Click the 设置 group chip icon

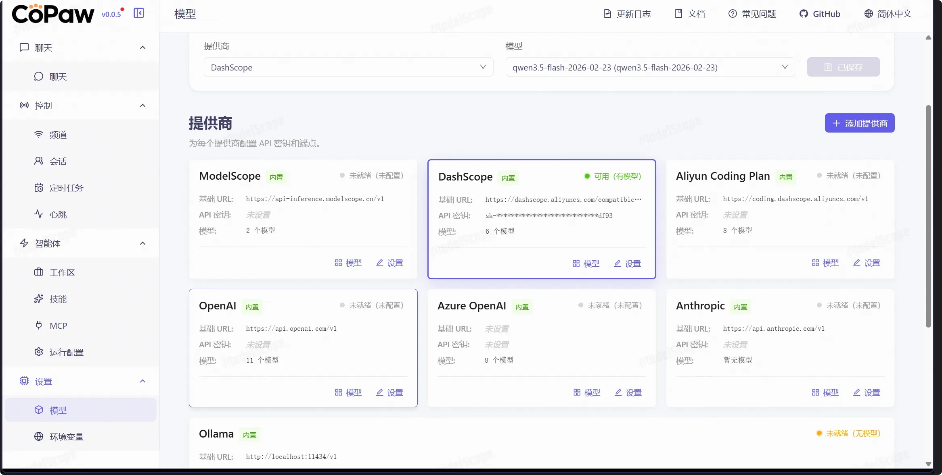(24, 381)
